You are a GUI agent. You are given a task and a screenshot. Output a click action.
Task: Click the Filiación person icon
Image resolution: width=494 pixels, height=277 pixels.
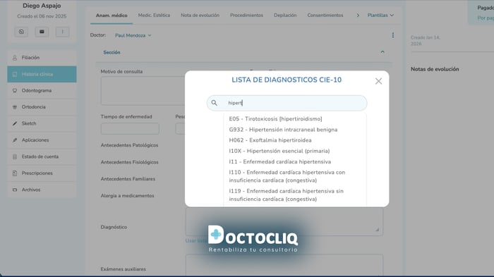(x=15, y=58)
